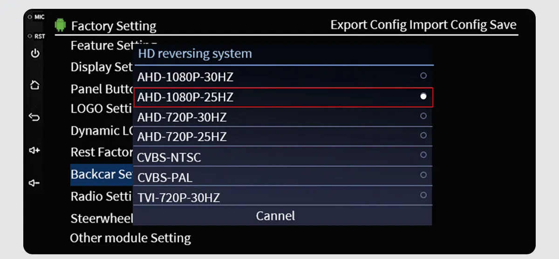This screenshot has height=259, width=559.
Task: Click the Android robot icon
Action: tap(60, 25)
